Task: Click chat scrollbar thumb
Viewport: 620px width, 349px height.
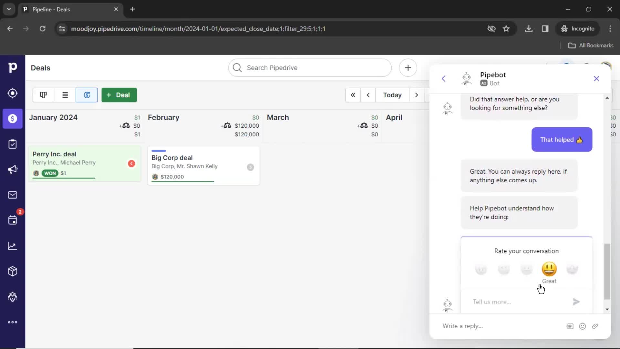Action: pyautogui.click(x=607, y=272)
